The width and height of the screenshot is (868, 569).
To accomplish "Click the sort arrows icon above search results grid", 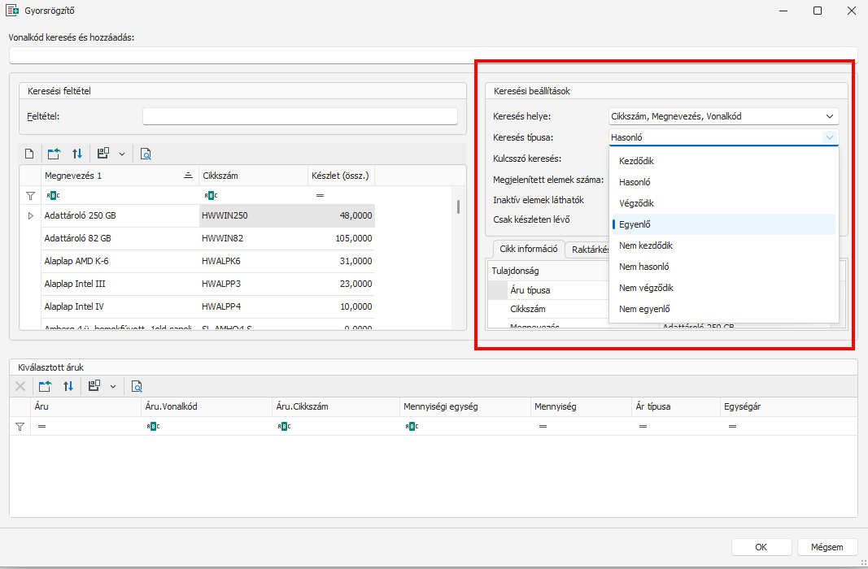I will (x=77, y=154).
